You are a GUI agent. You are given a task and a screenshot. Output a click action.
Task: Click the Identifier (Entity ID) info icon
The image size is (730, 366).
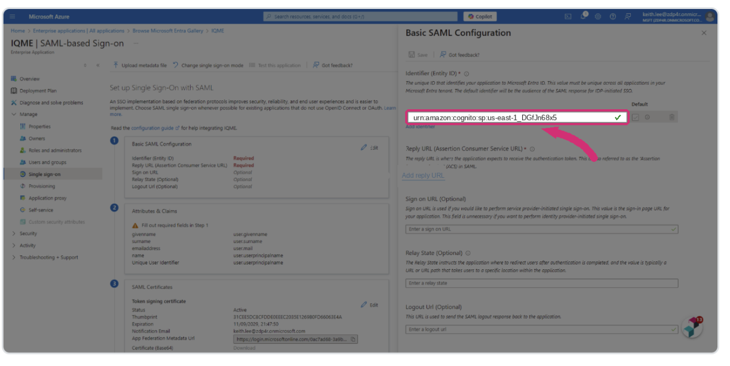[467, 73]
